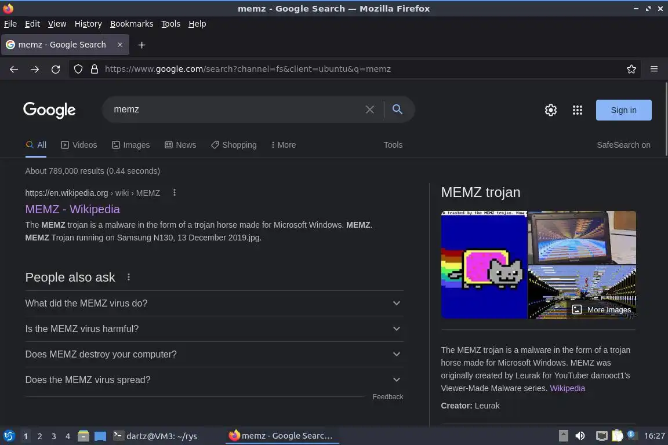The height and width of the screenshot is (445, 668).
Task: Open the Edit menu
Action: (32, 24)
